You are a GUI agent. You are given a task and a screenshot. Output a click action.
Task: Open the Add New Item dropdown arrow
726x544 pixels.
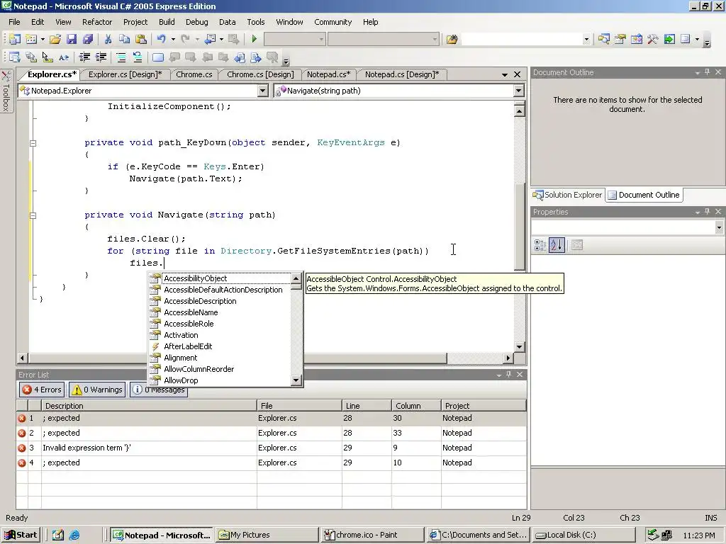tap(43, 40)
